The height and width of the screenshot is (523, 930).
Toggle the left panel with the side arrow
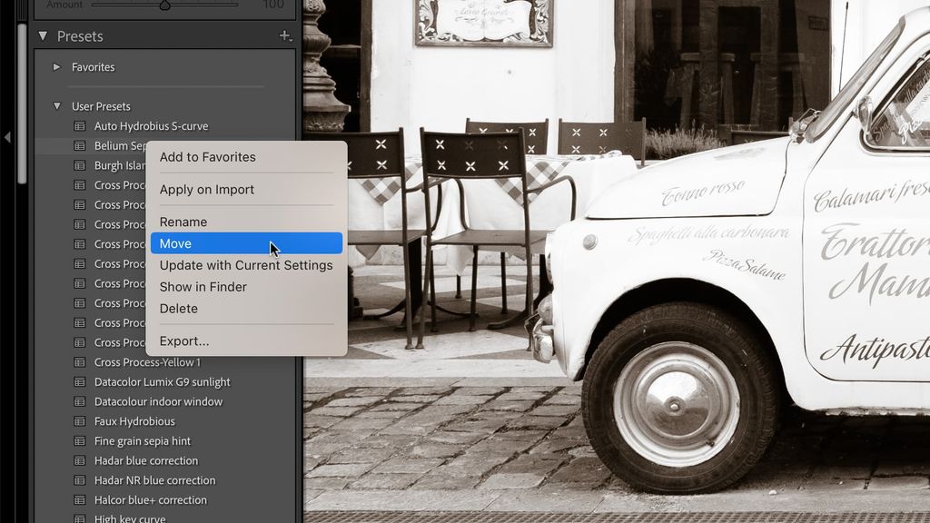click(x=6, y=137)
